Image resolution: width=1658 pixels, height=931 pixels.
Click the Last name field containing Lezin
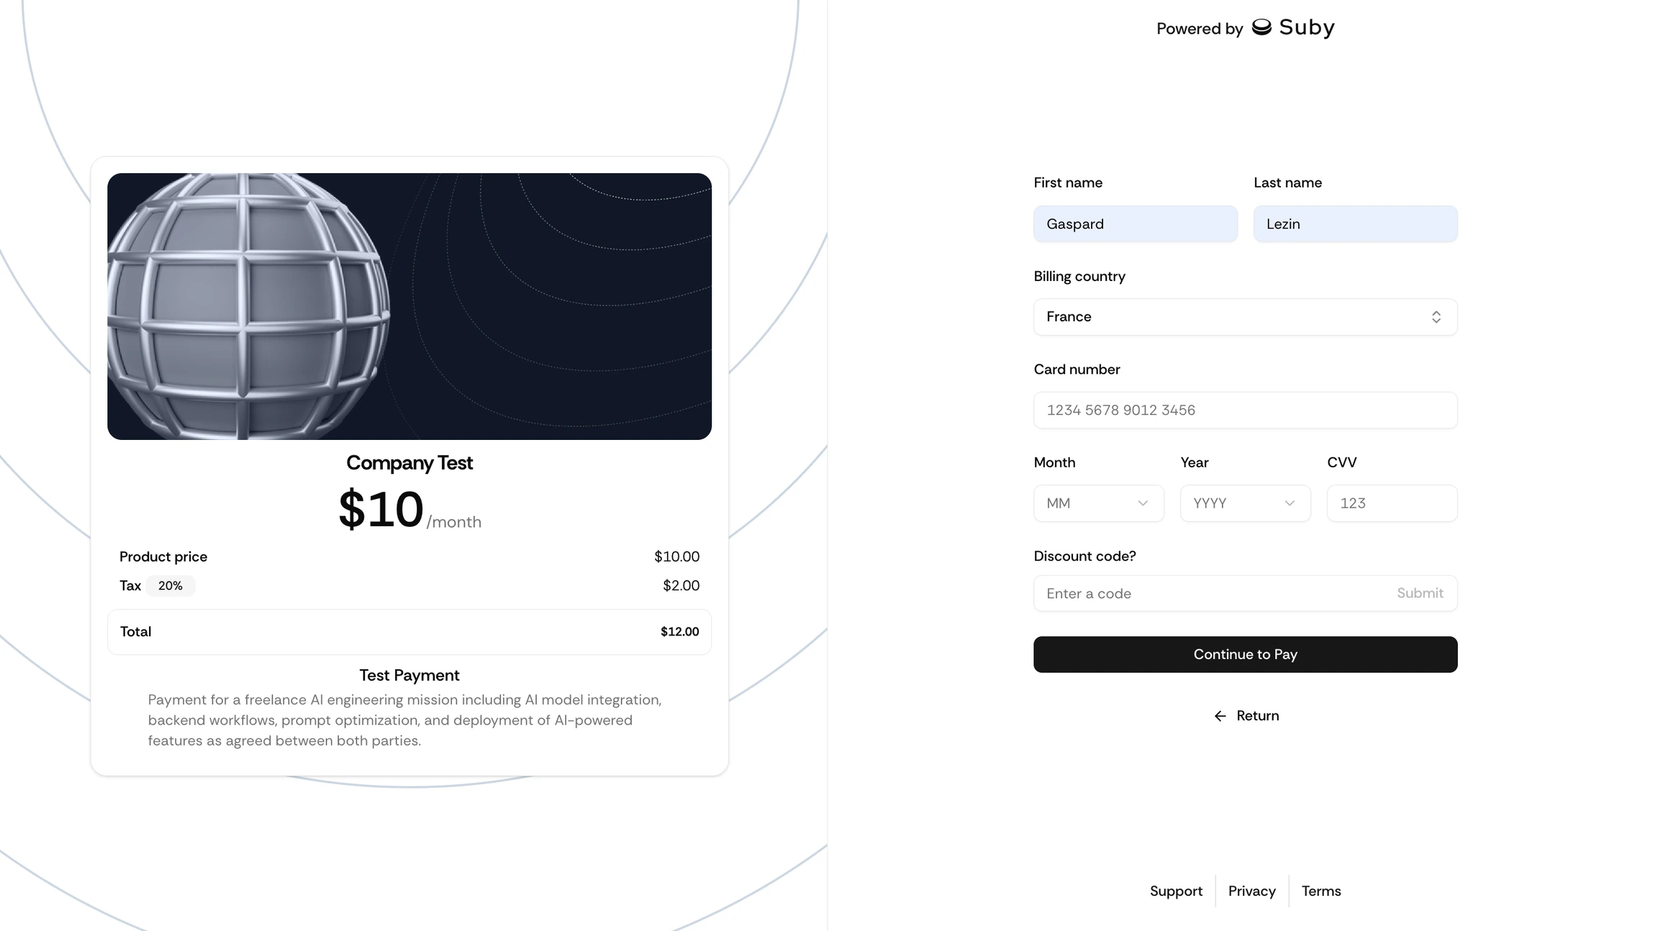pos(1355,224)
